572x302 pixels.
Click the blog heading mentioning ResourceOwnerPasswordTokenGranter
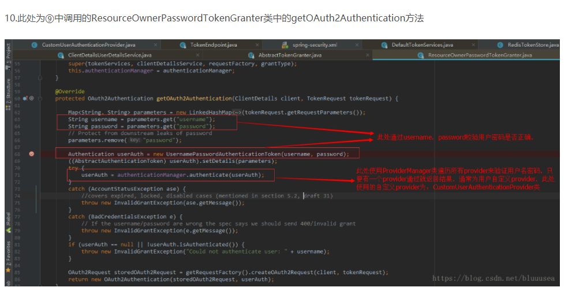pyautogui.click(x=214, y=18)
